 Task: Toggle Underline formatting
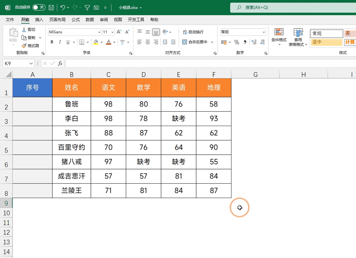68,42
